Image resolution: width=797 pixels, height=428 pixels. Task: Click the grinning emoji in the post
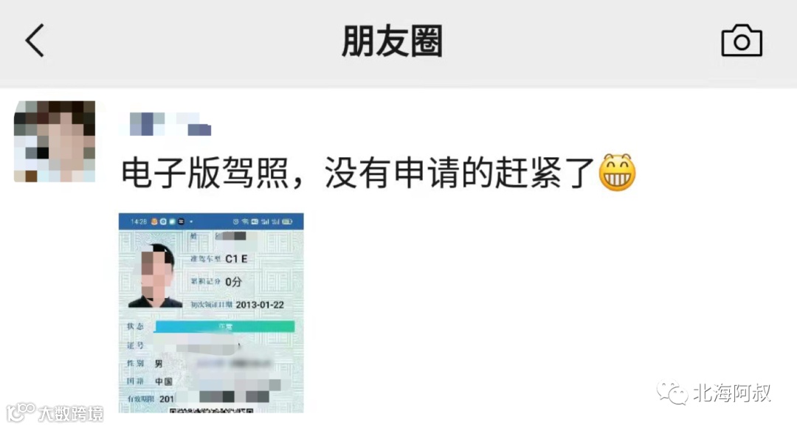(617, 173)
